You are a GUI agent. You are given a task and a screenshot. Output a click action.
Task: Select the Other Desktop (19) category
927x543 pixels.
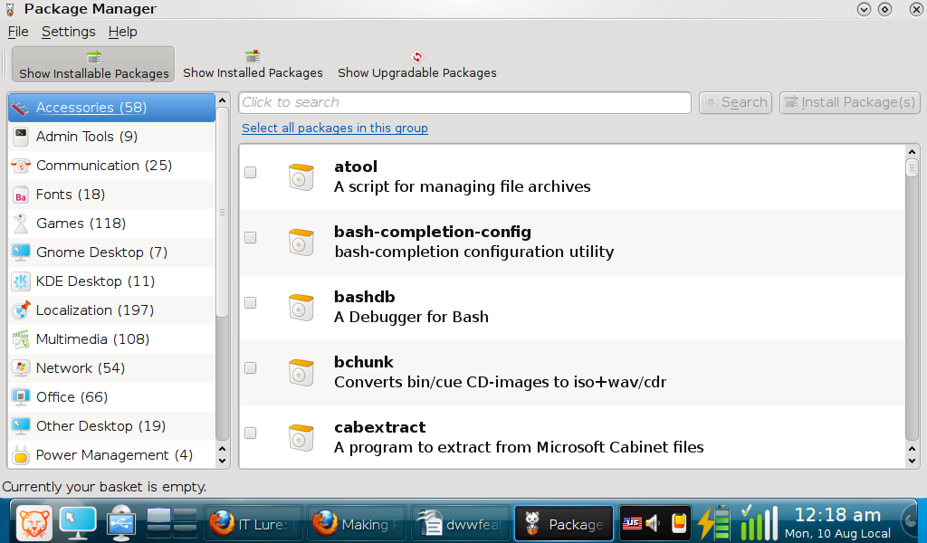(x=111, y=426)
